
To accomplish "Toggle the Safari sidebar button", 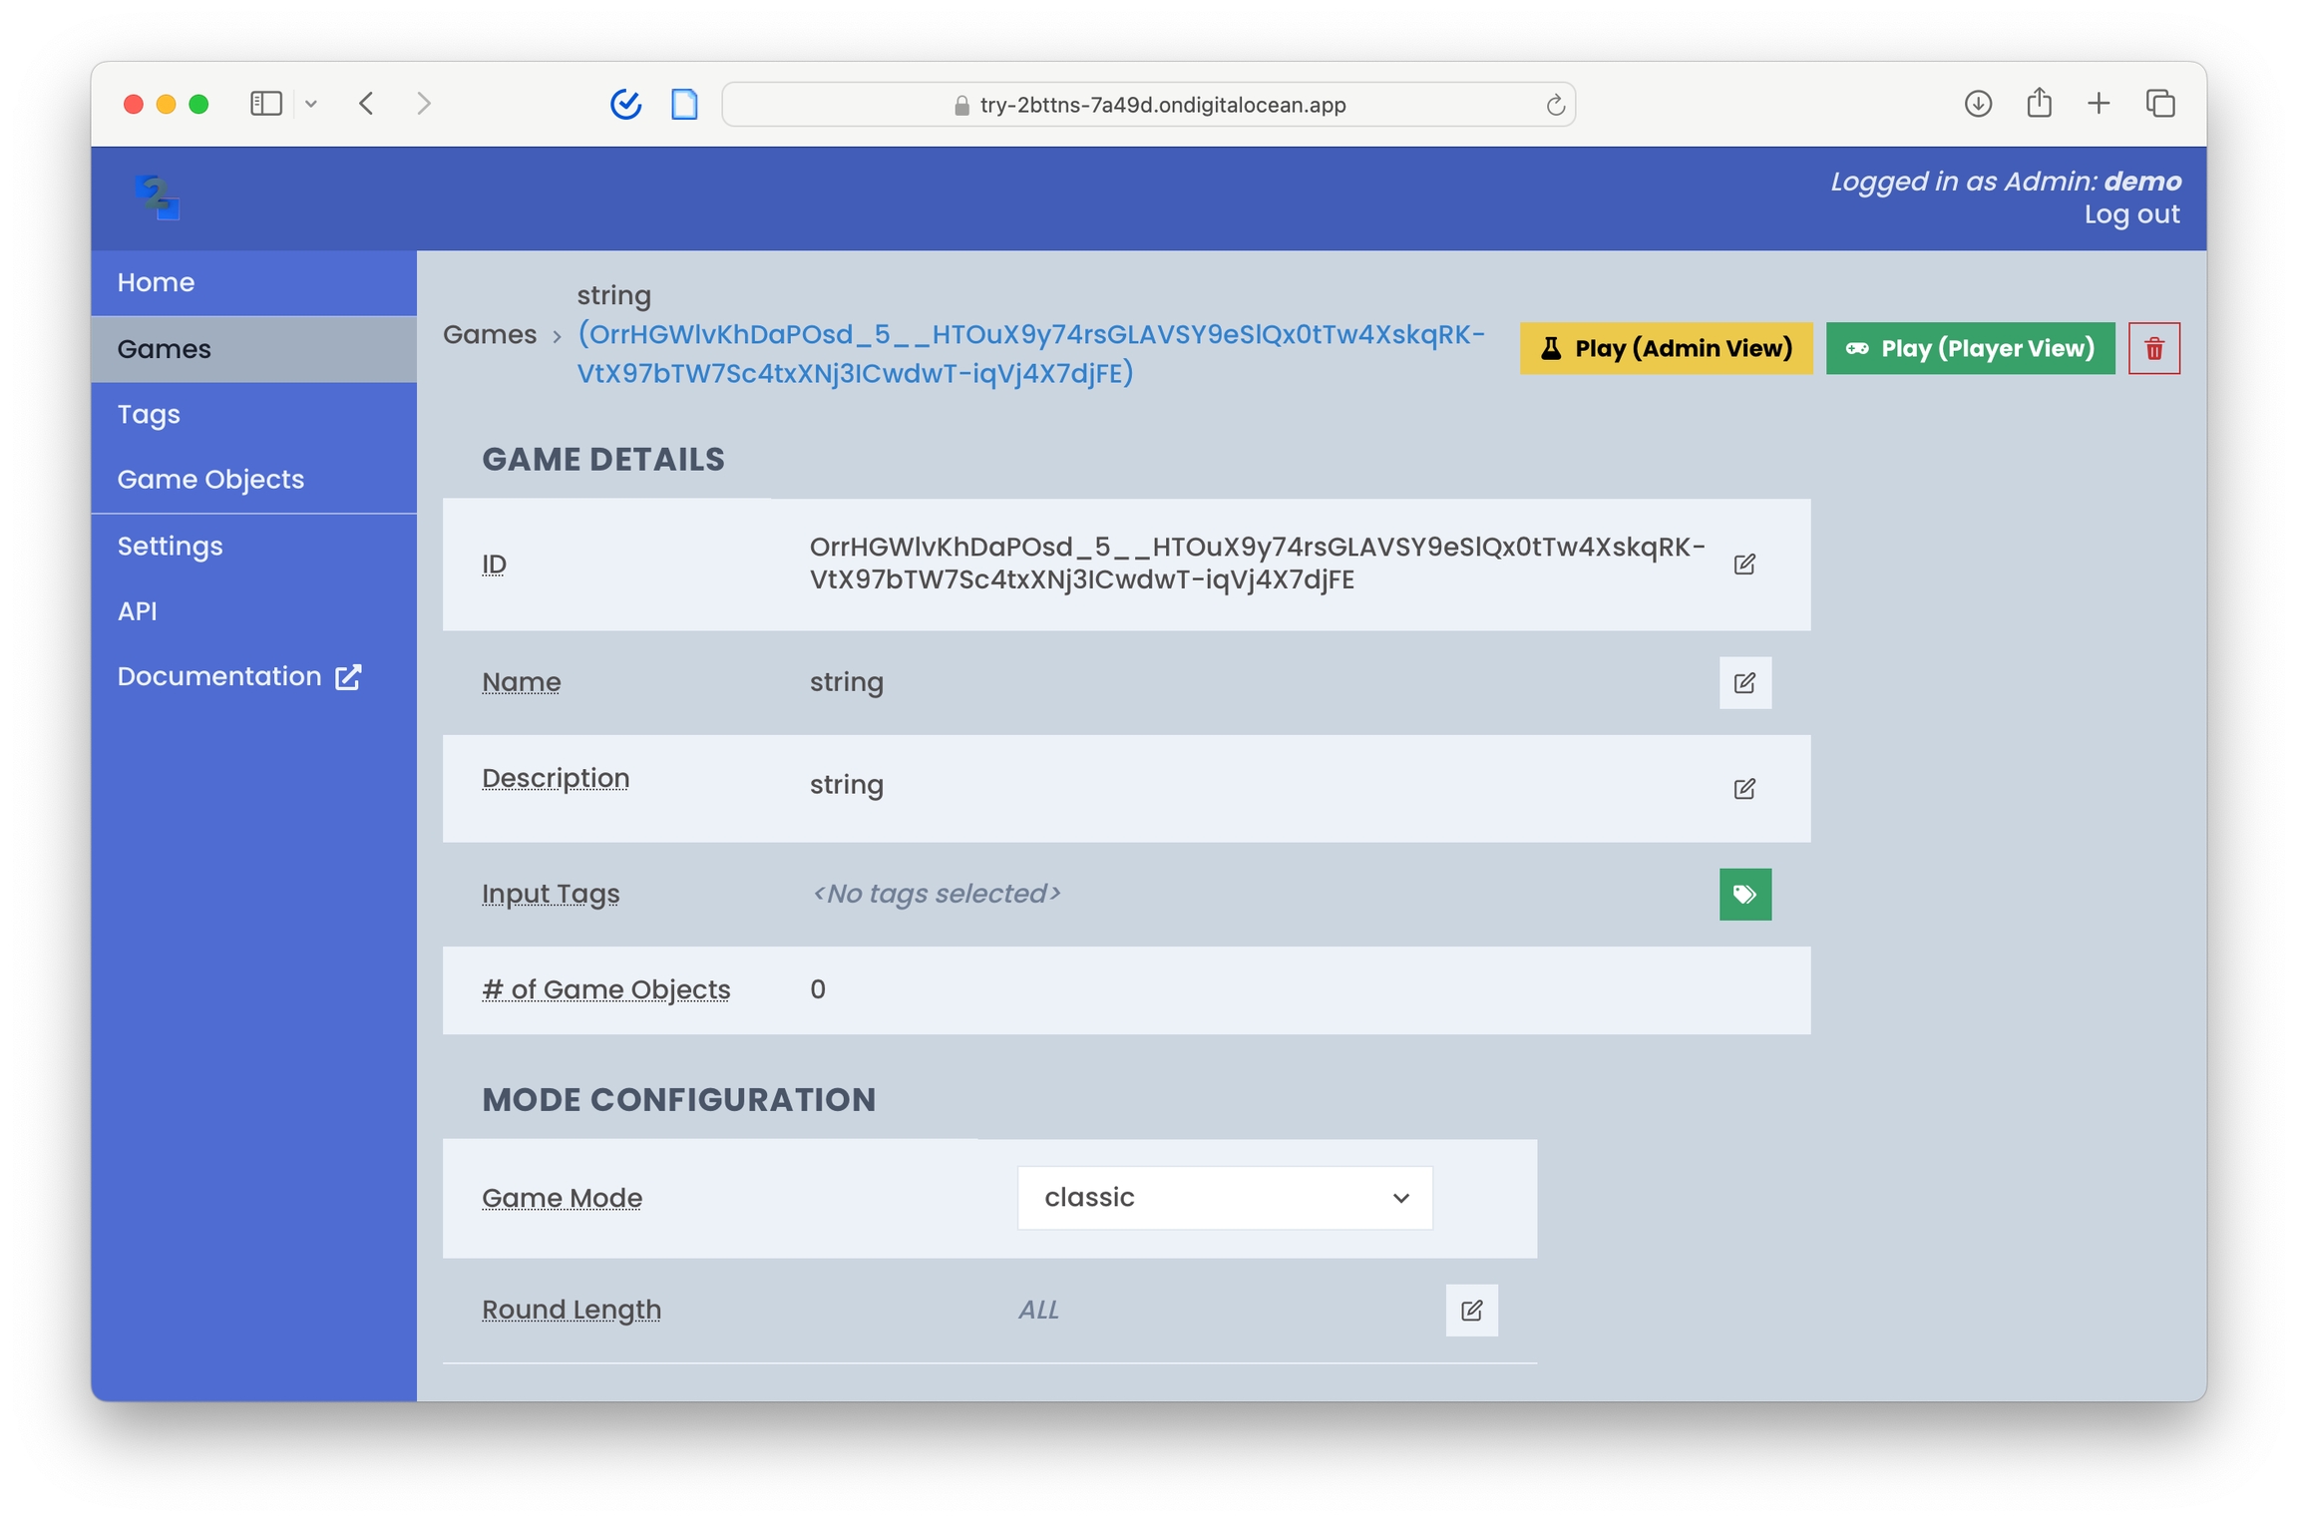I will 265,104.
